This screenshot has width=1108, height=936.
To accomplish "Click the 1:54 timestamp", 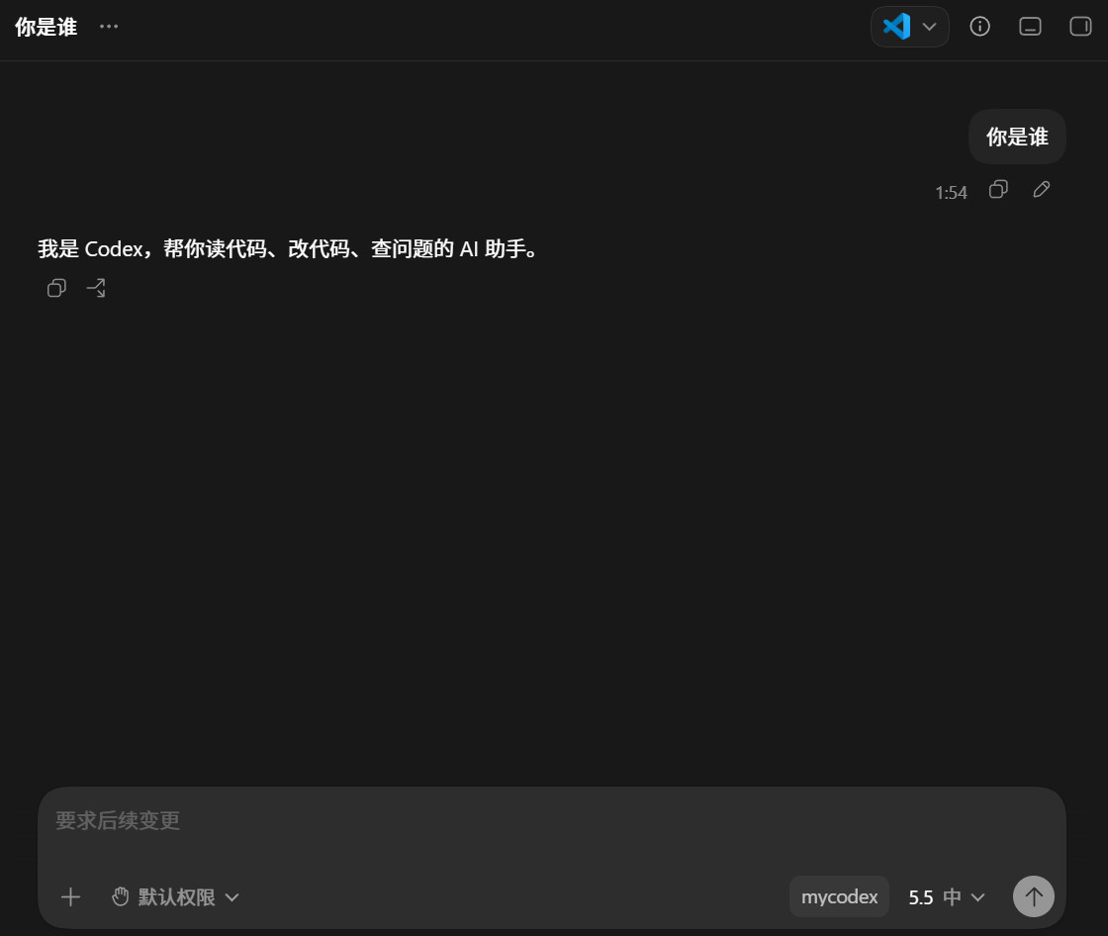I will coord(951,192).
